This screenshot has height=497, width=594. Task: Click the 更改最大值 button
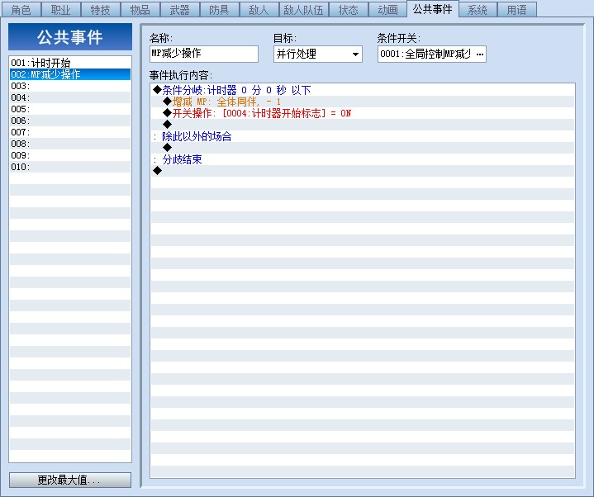pyautogui.click(x=70, y=480)
